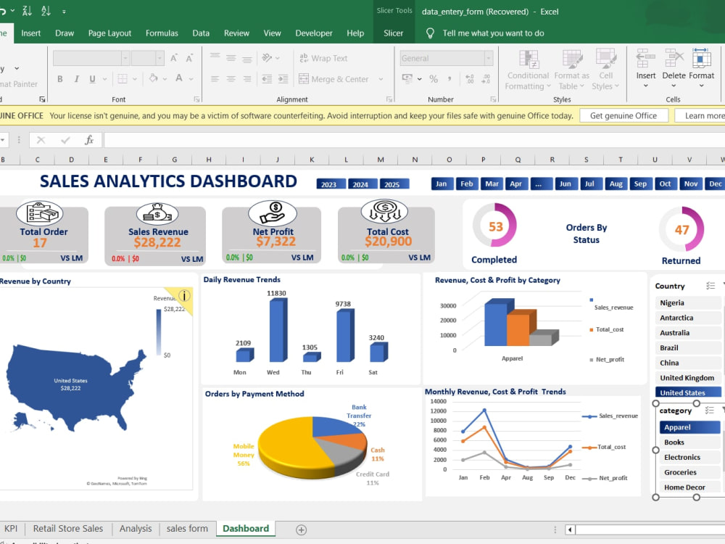Select Electronics in category slicer
This screenshot has height=544, width=725.
[x=690, y=457]
